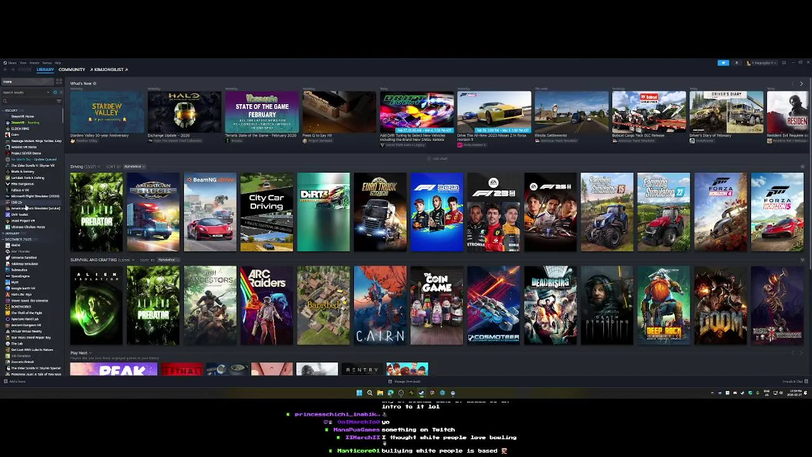This screenshot has width=812, height=457.
Task: Click Add a Game at bottom left
Action: [x=15, y=381]
